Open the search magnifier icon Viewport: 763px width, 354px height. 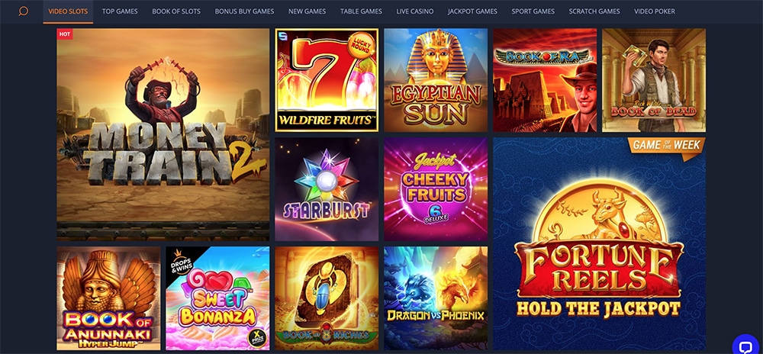click(x=23, y=11)
